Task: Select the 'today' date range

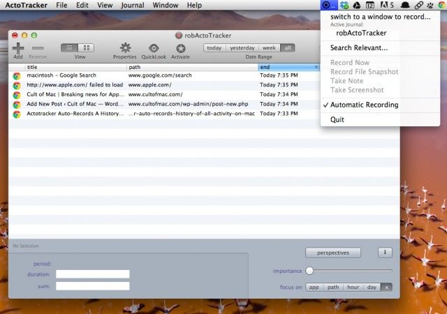Action: pyautogui.click(x=214, y=48)
